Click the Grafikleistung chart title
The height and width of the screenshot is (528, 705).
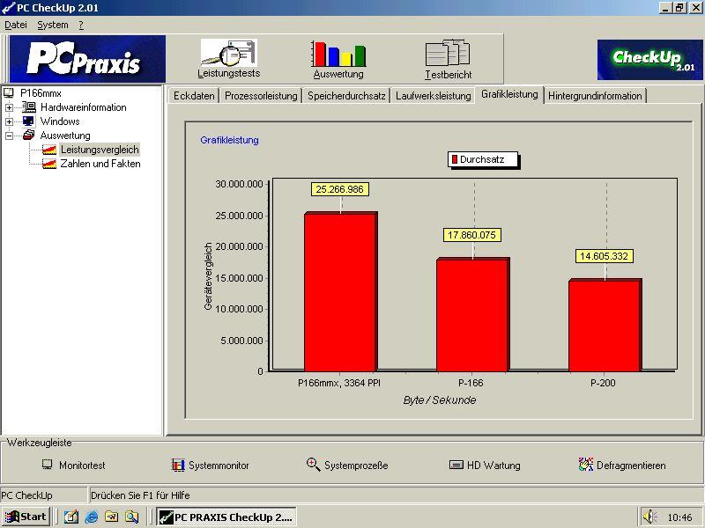[229, 140]
